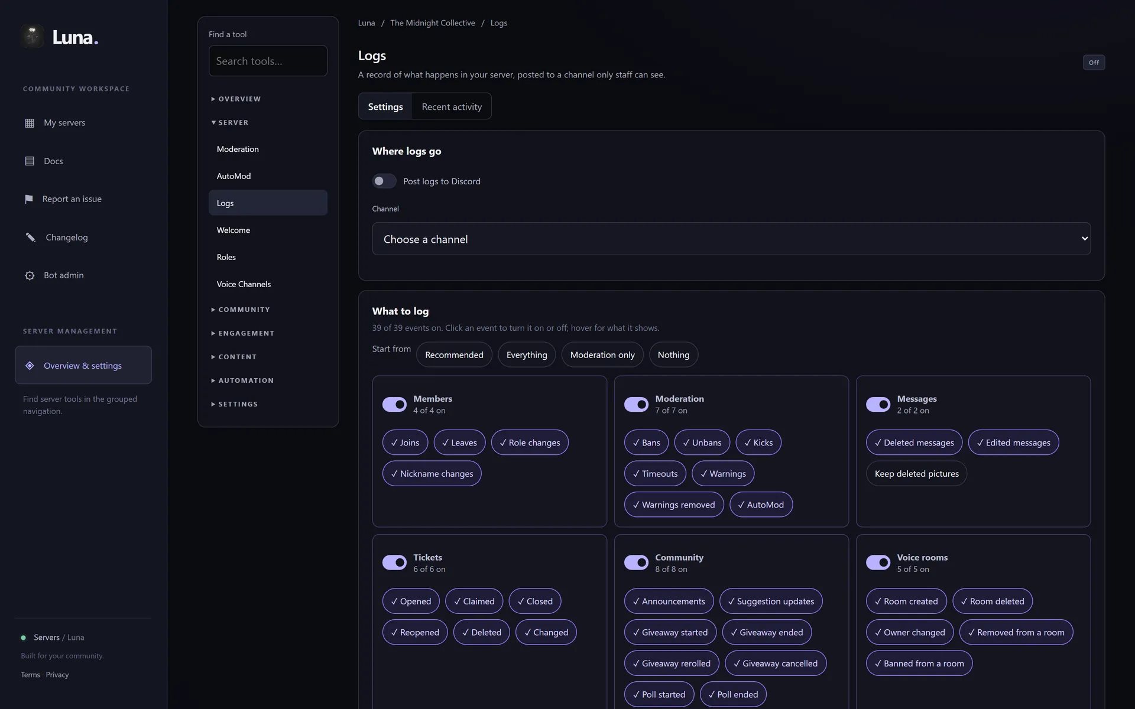
Task: Collapse the SERVER tool group
Action: point(230,122)
